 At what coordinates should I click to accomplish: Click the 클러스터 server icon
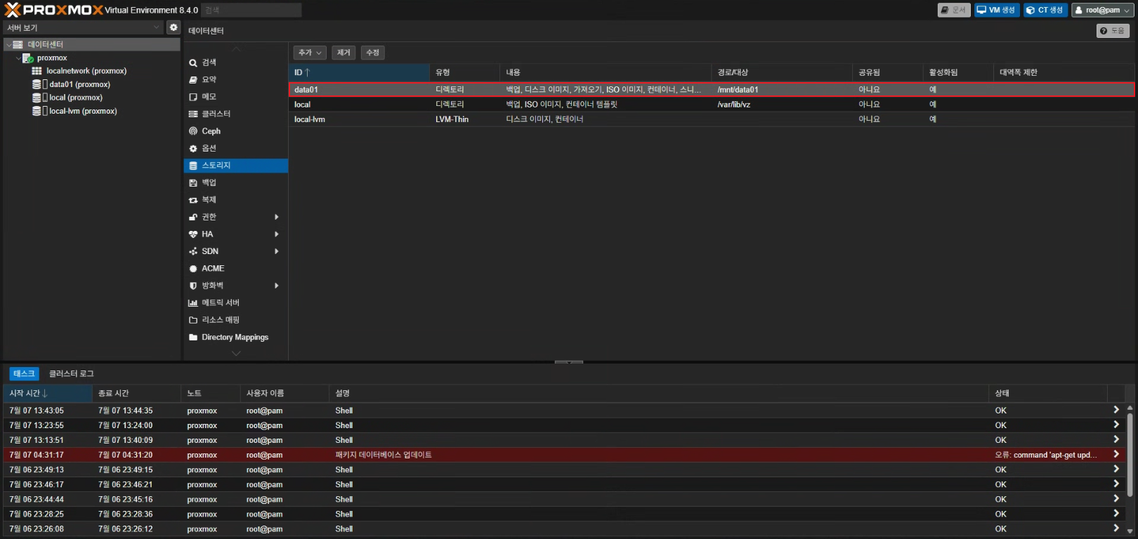click(193, 114)
